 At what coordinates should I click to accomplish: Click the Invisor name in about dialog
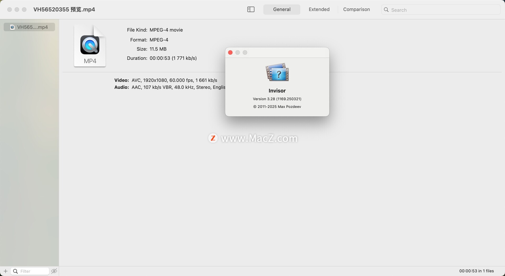277,91
